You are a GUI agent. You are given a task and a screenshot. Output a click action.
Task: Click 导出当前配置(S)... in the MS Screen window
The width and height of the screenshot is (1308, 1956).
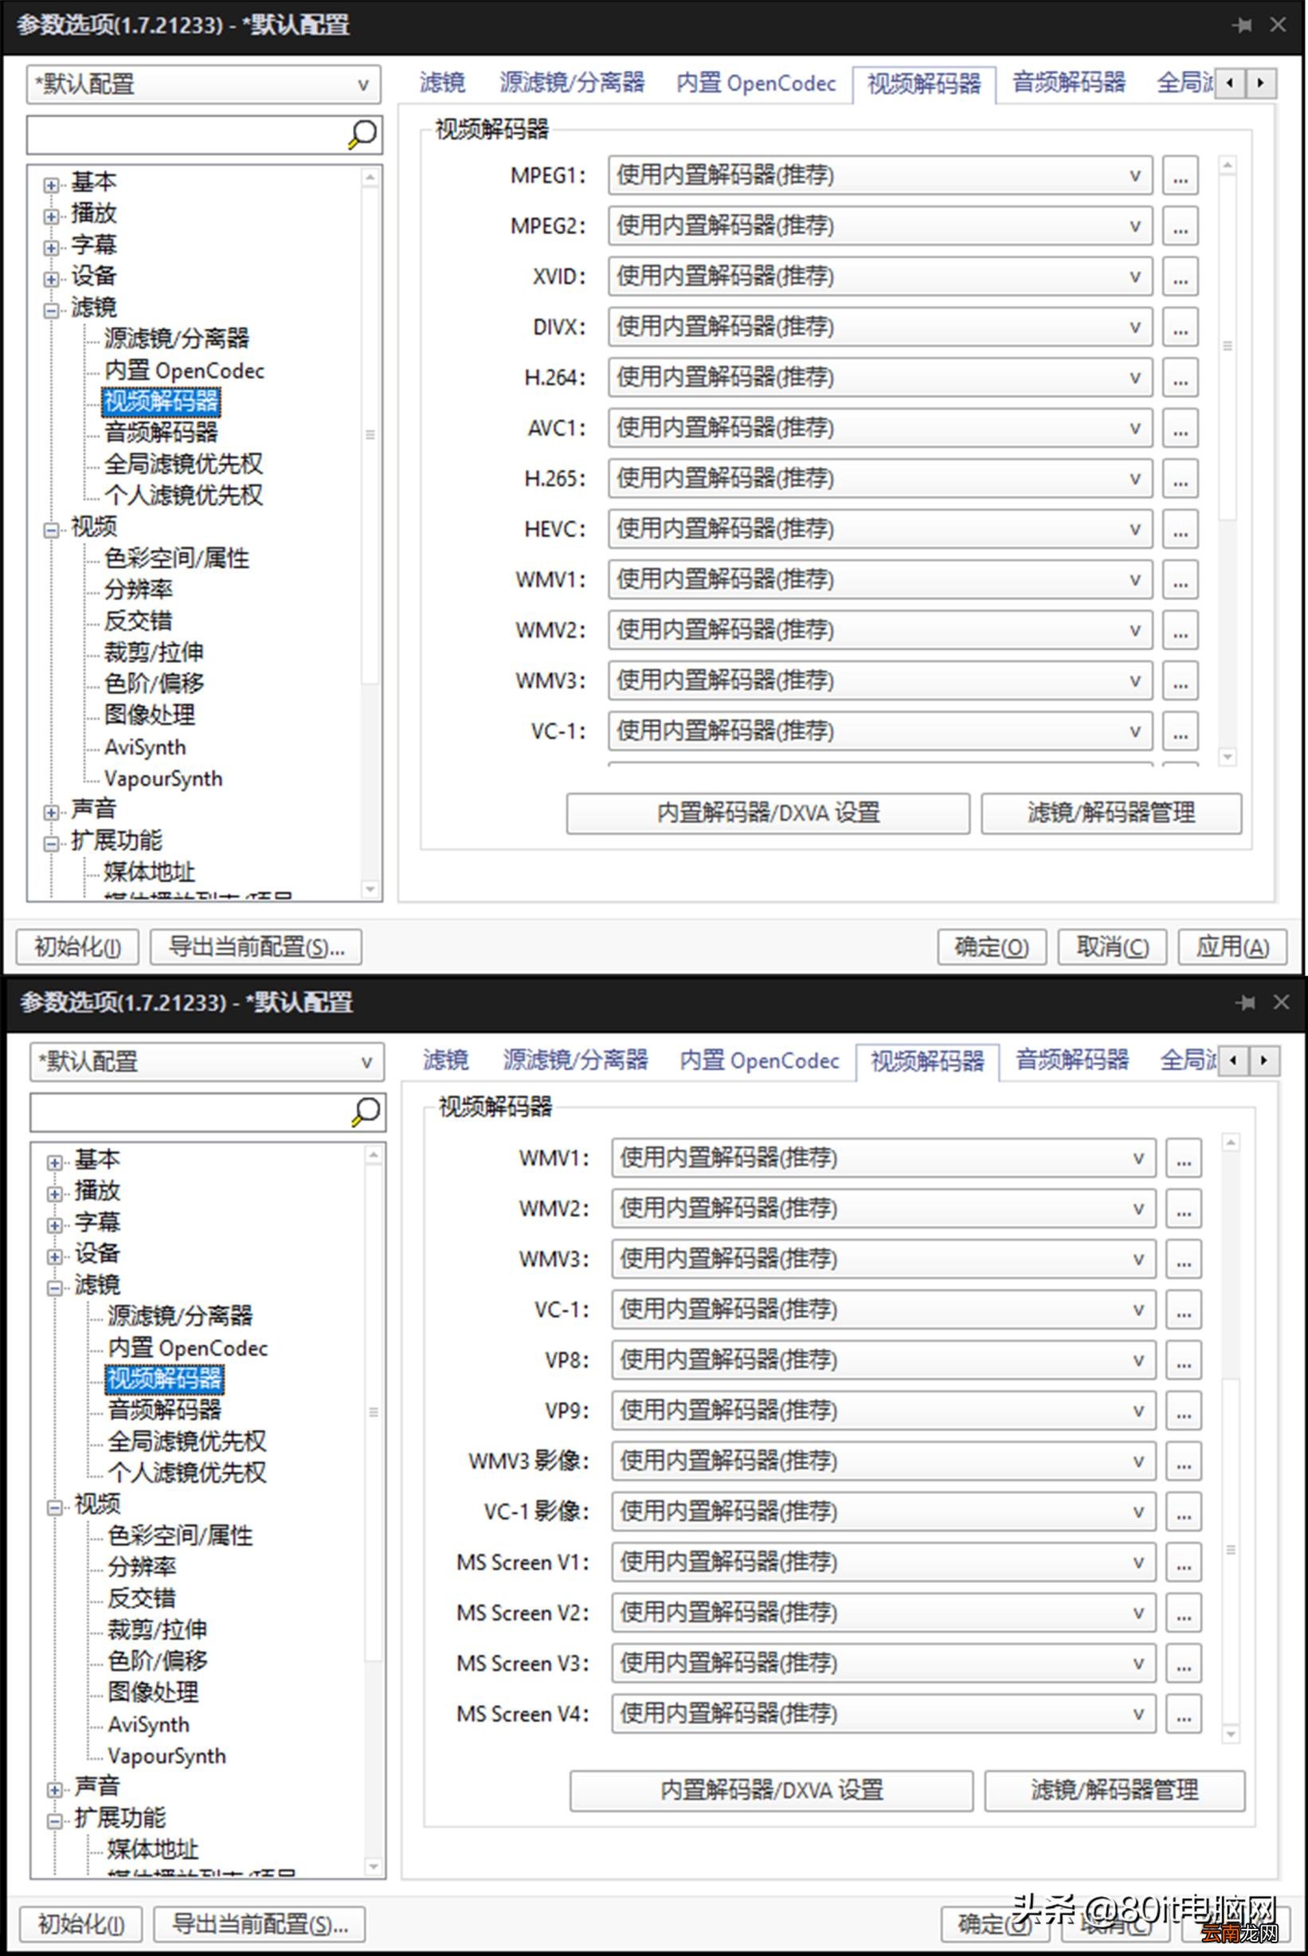[x=260, y=1925]
